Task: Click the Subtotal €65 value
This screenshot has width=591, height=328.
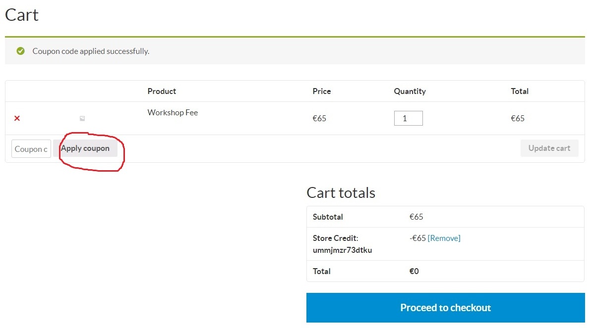Action: click(x=416, y=217)
